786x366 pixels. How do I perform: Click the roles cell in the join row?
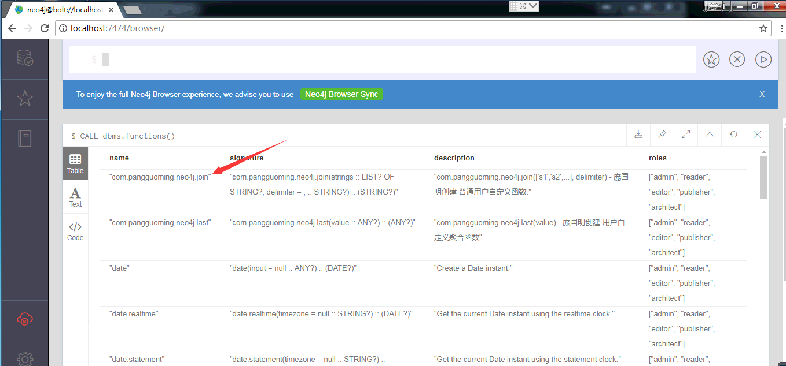(682, 192)
